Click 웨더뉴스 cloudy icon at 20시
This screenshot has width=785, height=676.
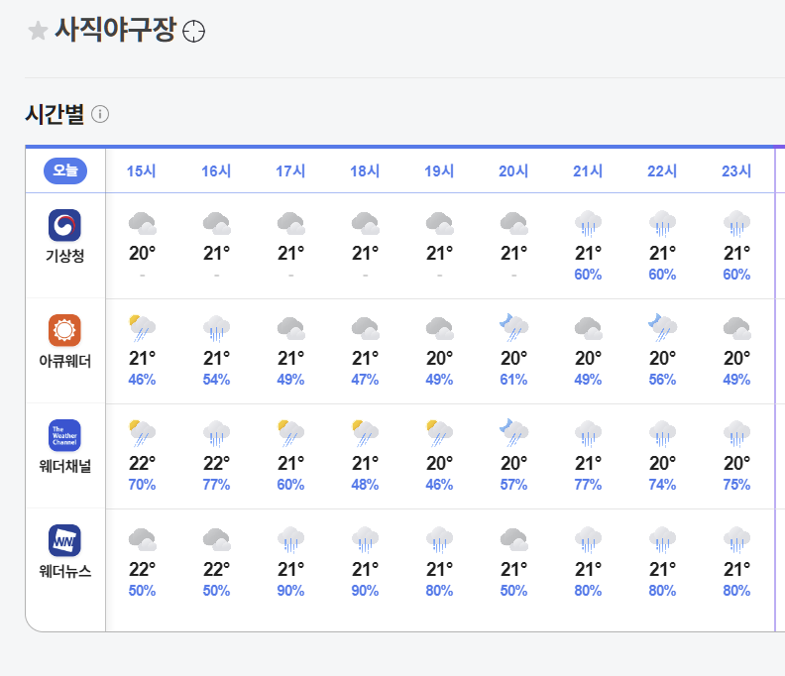point(513,539)
